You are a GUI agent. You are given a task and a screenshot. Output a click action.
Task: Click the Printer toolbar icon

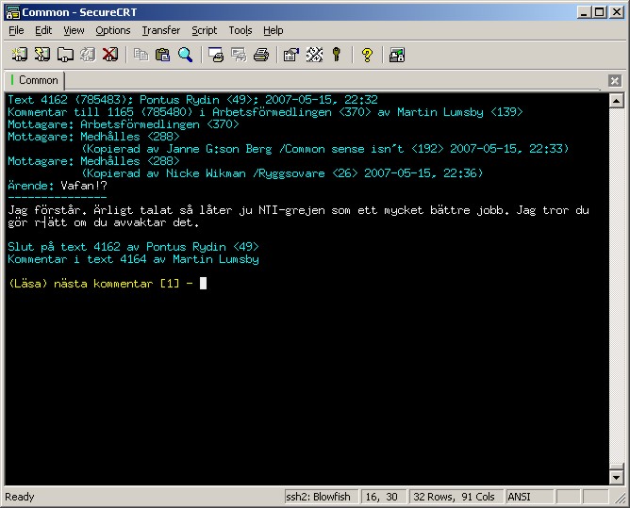tap(261, 55)
